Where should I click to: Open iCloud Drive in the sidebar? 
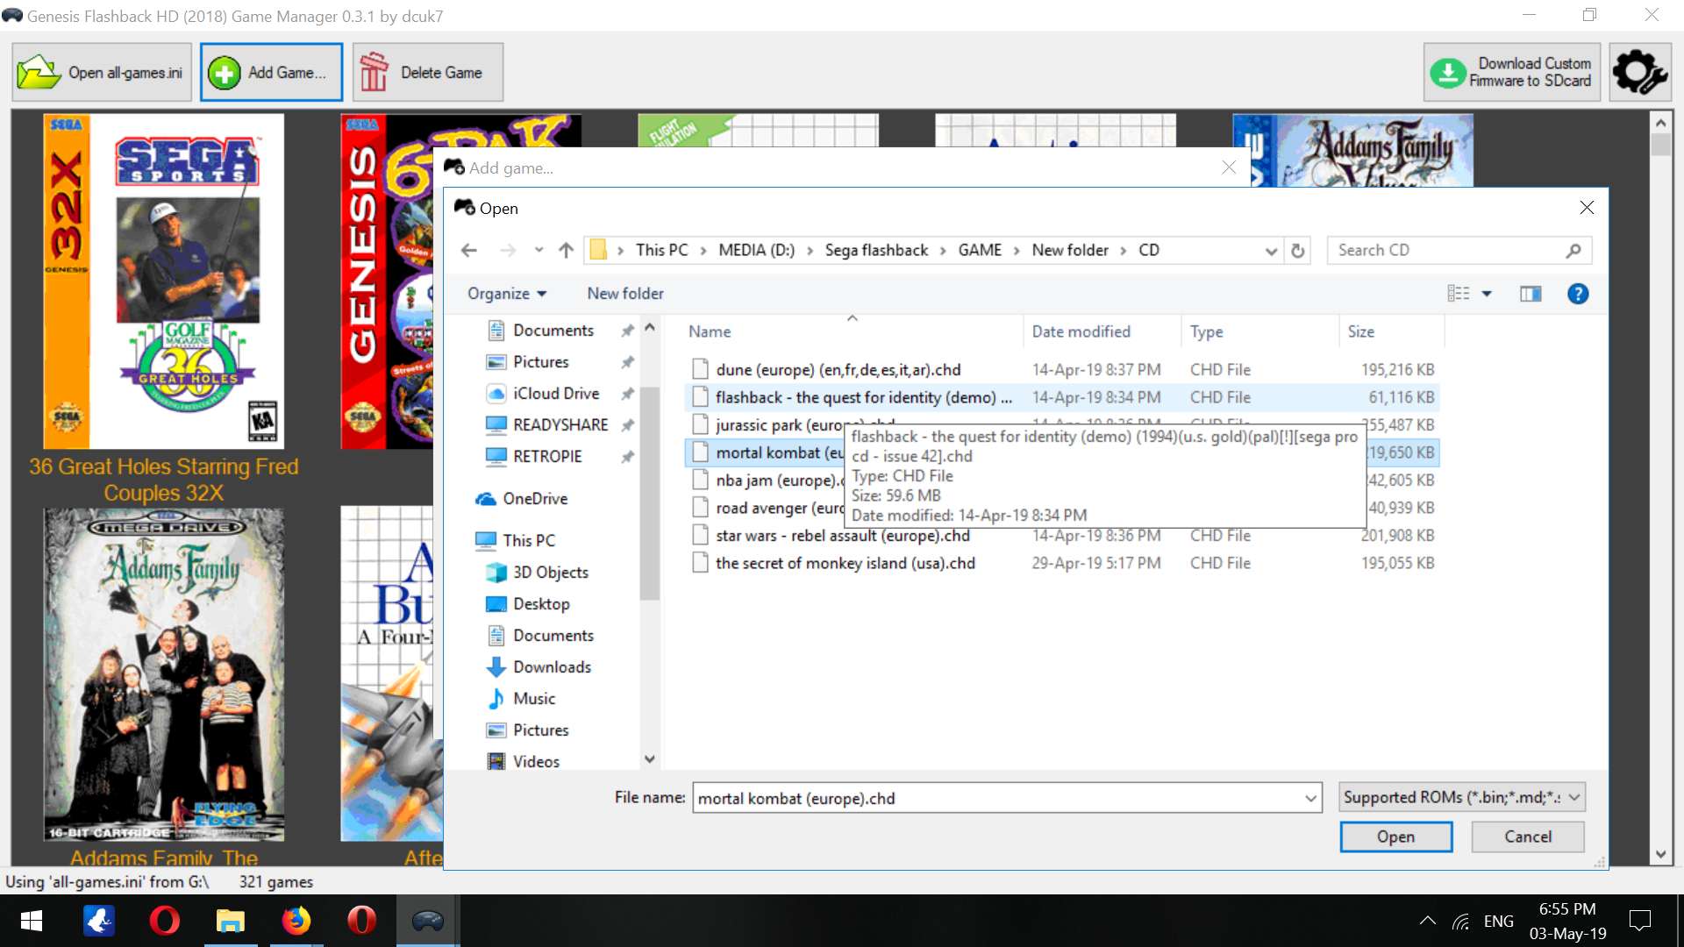(556, 394)
